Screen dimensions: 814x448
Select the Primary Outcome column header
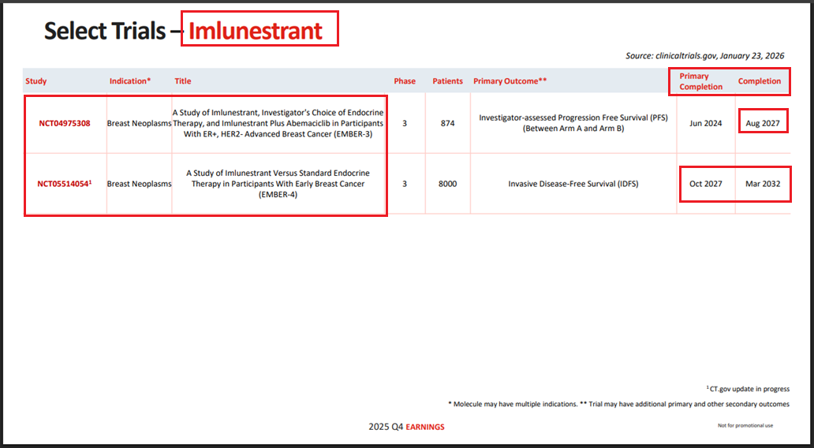point(510,81)
